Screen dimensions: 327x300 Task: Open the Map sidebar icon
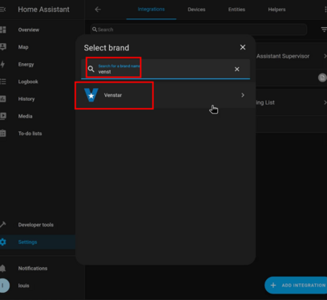pos(2,47)
